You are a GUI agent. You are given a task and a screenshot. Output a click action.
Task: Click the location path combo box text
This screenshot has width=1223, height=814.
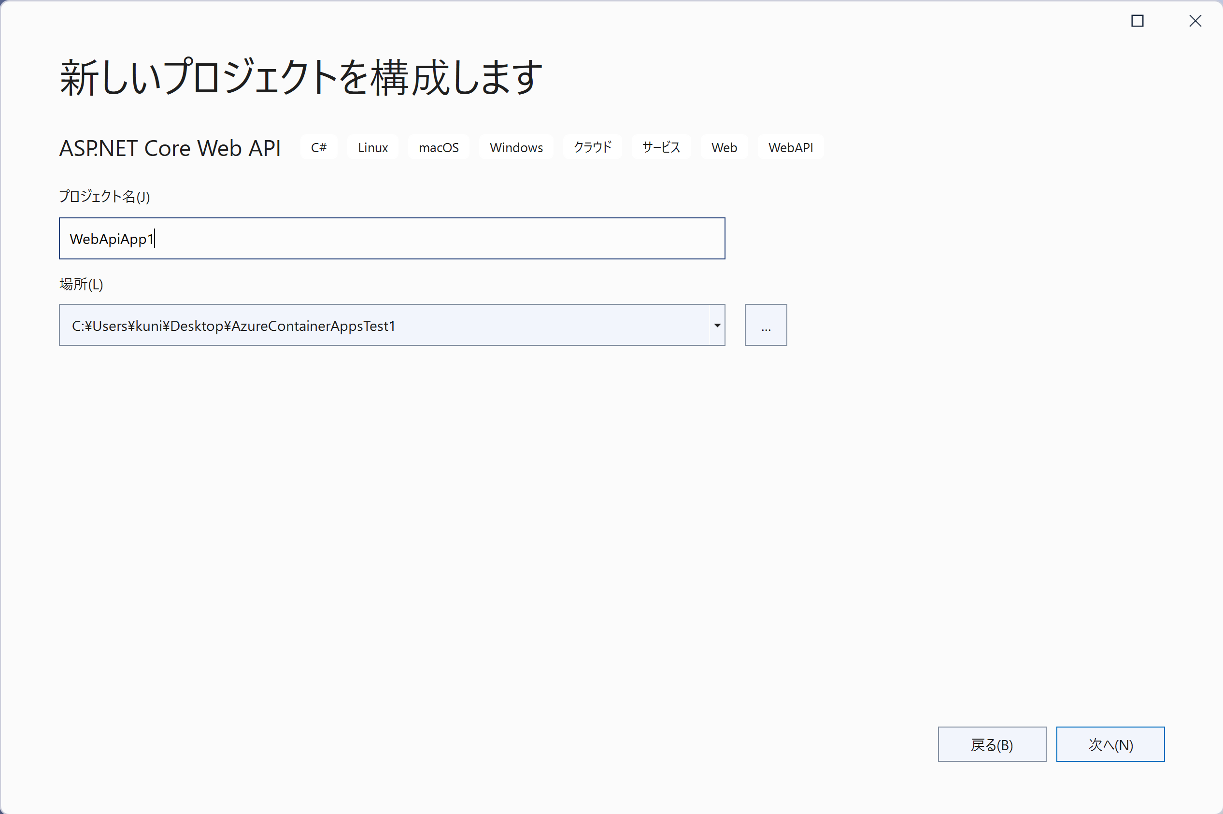[x=234, y=326]
